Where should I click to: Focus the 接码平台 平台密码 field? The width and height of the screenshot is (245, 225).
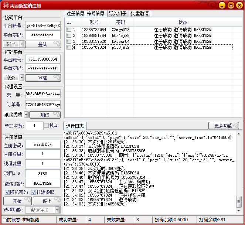pos(43,35)
